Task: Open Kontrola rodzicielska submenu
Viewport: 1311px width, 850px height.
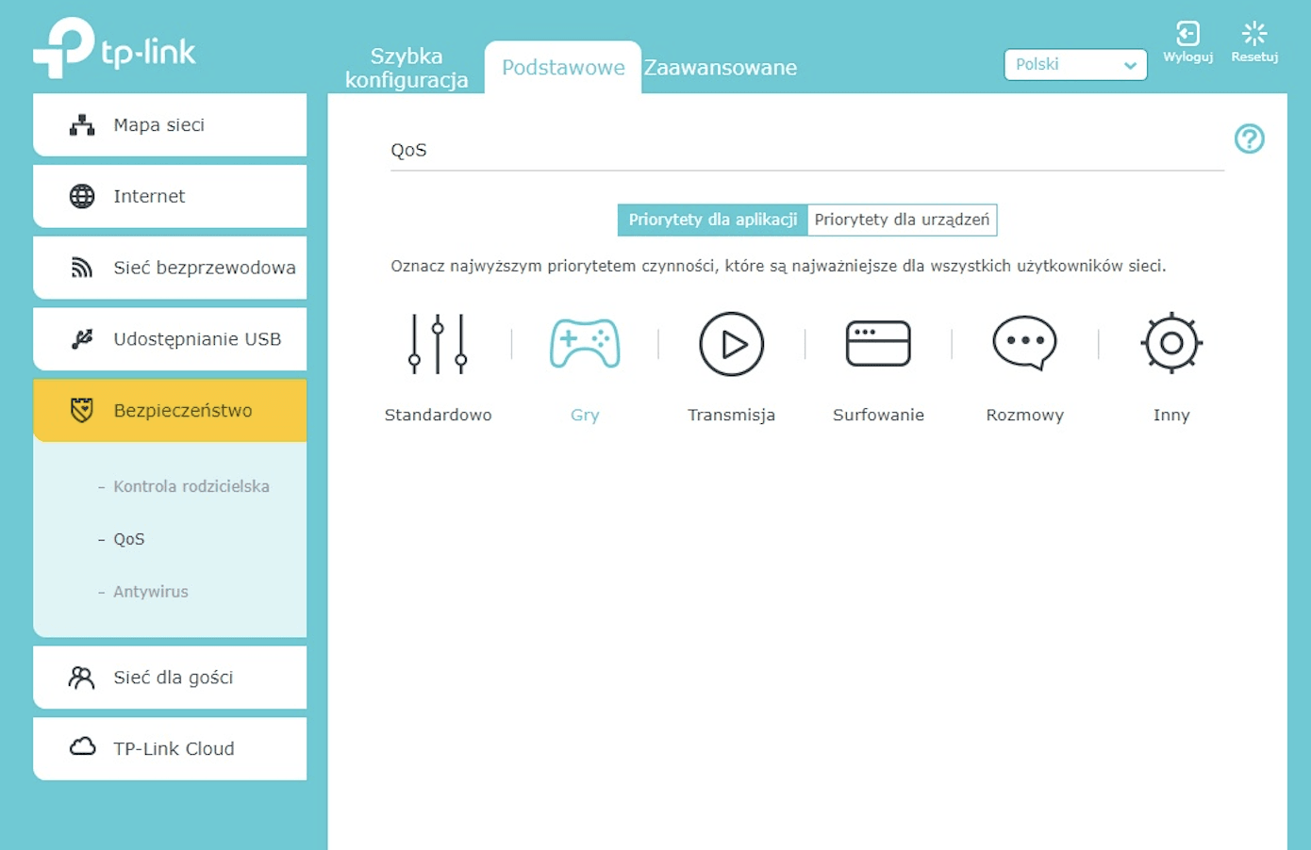Action: (191, 486)
